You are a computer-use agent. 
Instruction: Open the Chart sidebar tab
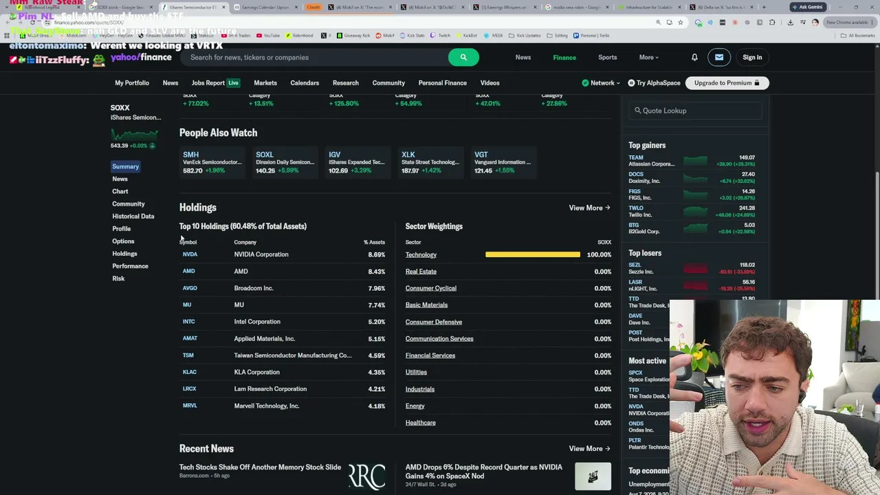[120, 192]
